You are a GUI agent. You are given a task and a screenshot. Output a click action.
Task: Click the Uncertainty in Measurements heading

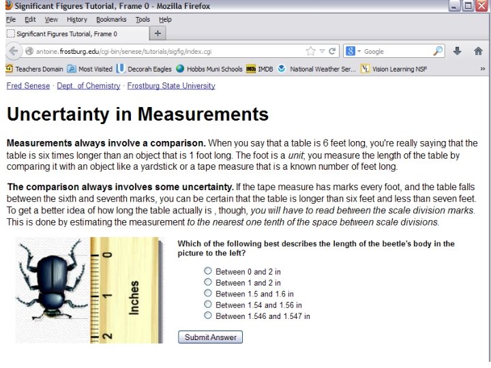[138, 114]
